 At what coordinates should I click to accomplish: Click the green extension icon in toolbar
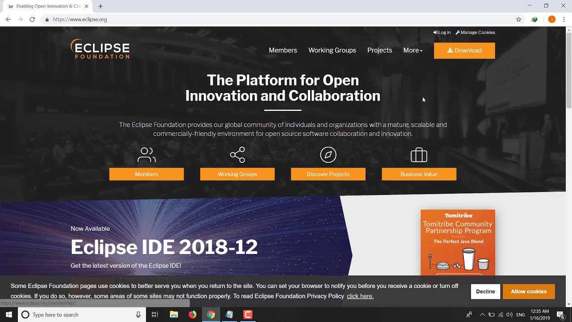click(534, 19)
